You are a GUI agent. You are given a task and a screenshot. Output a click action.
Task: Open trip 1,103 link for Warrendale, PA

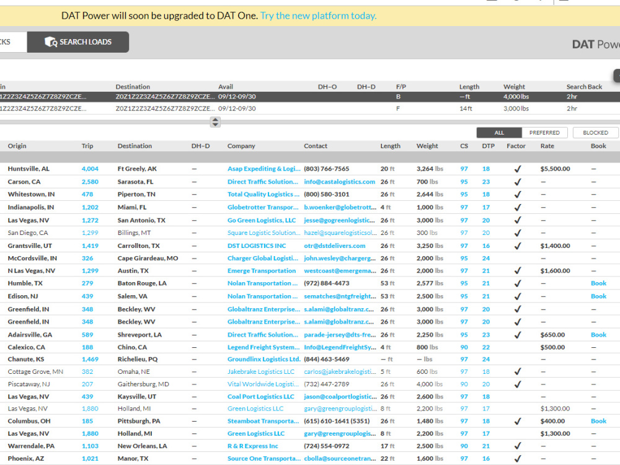90,446
